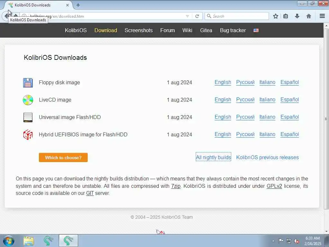Open Forum in the site navigation
Screen dimensions: 329x247
[167, 30]
